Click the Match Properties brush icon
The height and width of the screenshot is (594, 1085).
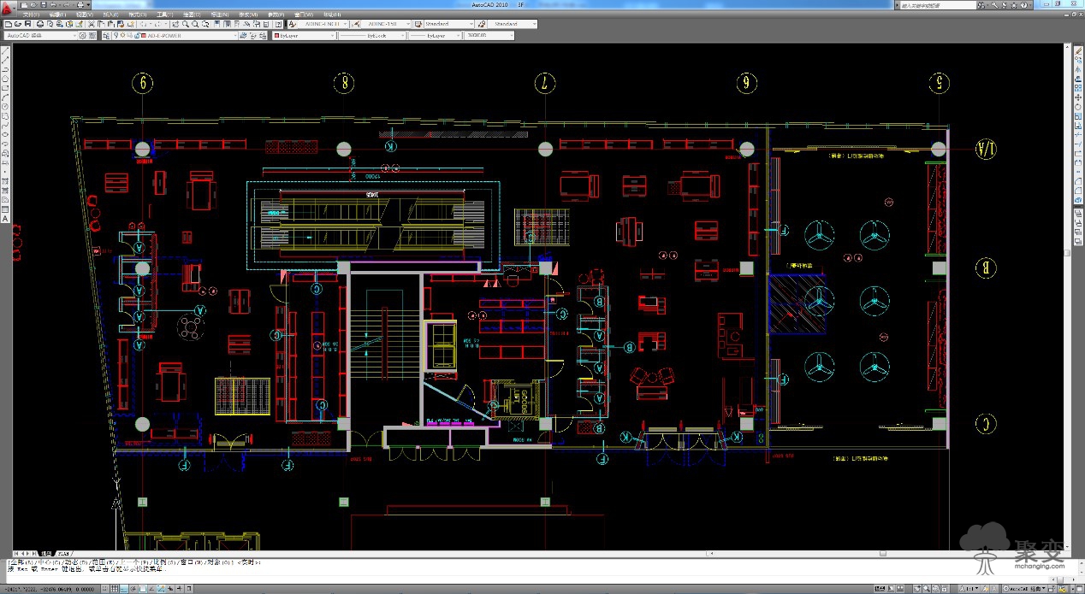131,24
